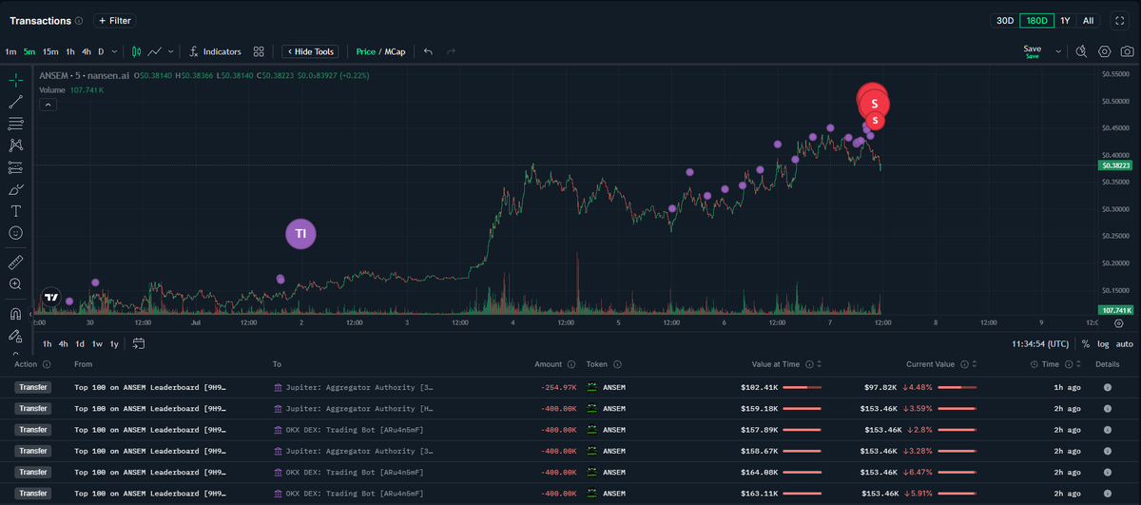Toggle magnet mode for drawings
Viewport: 1141px width, 505px height.
tap(15, 314)
